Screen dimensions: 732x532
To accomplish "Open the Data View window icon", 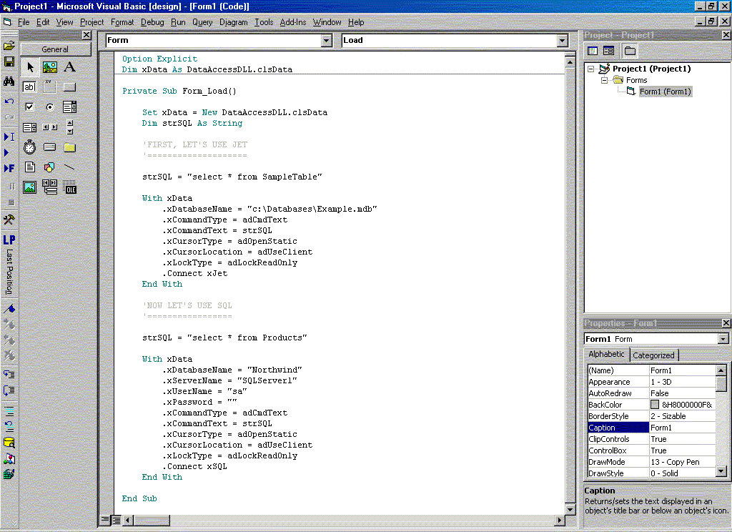I will [x=9, y=443].
